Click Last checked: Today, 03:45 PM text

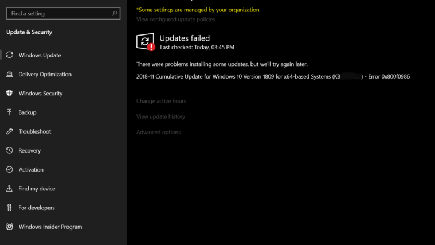(x=197, y=47)
